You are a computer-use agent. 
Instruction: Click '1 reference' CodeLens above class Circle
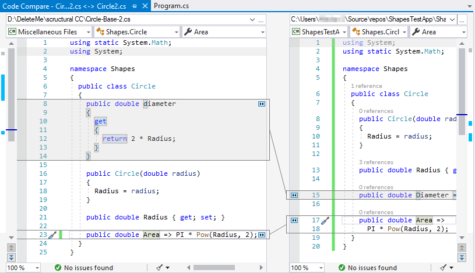pyautogui.click(x=366, y=86)
